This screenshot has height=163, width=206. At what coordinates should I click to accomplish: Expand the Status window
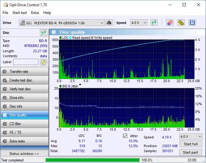pyautogui.click(x=25, y=154)
